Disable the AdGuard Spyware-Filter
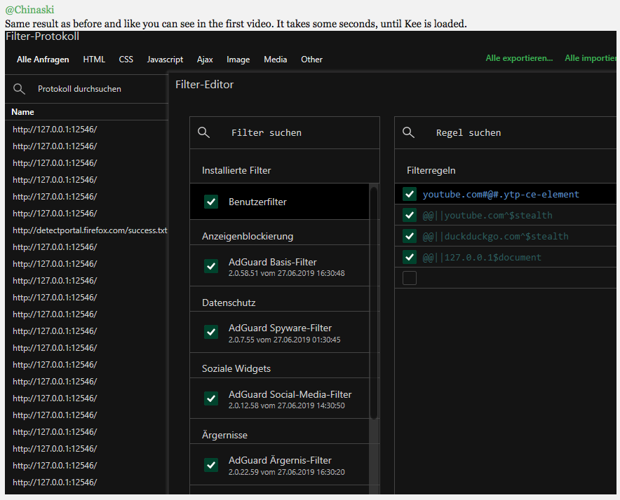This screenshot has width=620, height=500. tap(211, 332)
